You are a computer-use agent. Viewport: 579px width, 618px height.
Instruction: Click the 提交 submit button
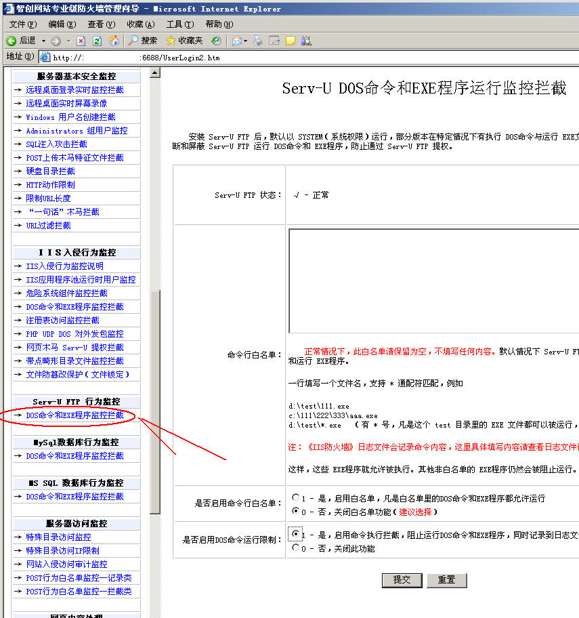pos(402,580)
